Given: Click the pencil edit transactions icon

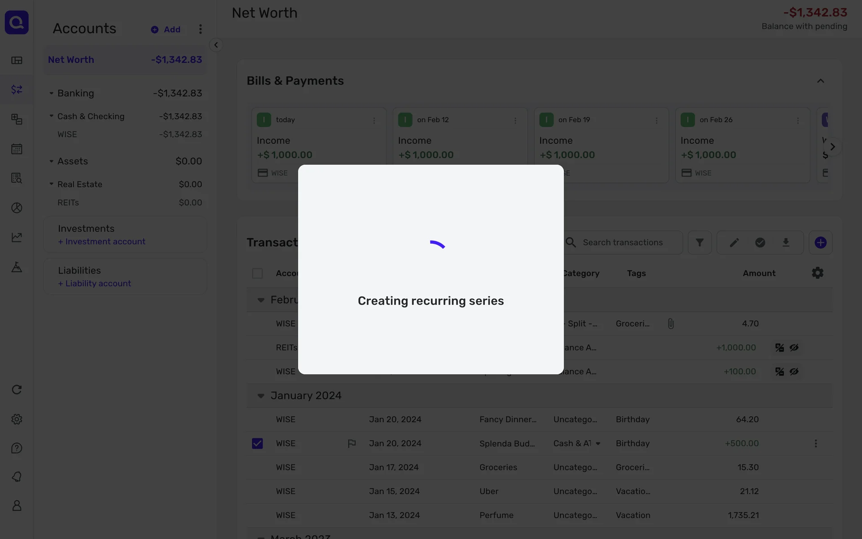Looking at the screenshot, I should coord(734,243).
